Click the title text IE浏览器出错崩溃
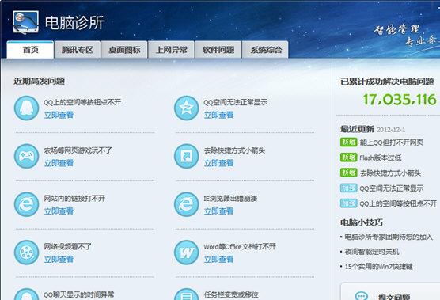The width and height of the screenshot is (440, 300). tap(230, 199)
